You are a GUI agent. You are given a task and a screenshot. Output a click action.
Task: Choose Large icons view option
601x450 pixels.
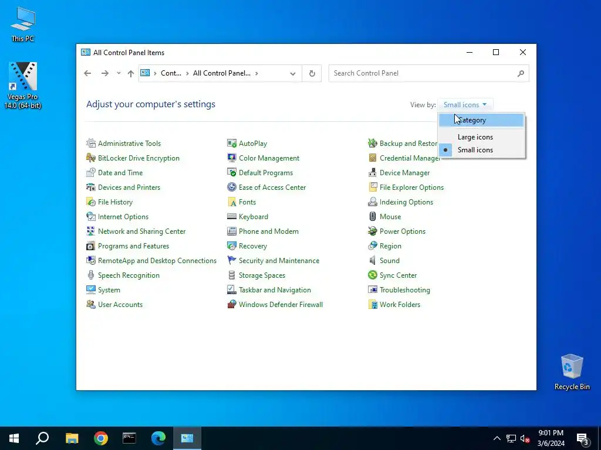tap(481, 137)
